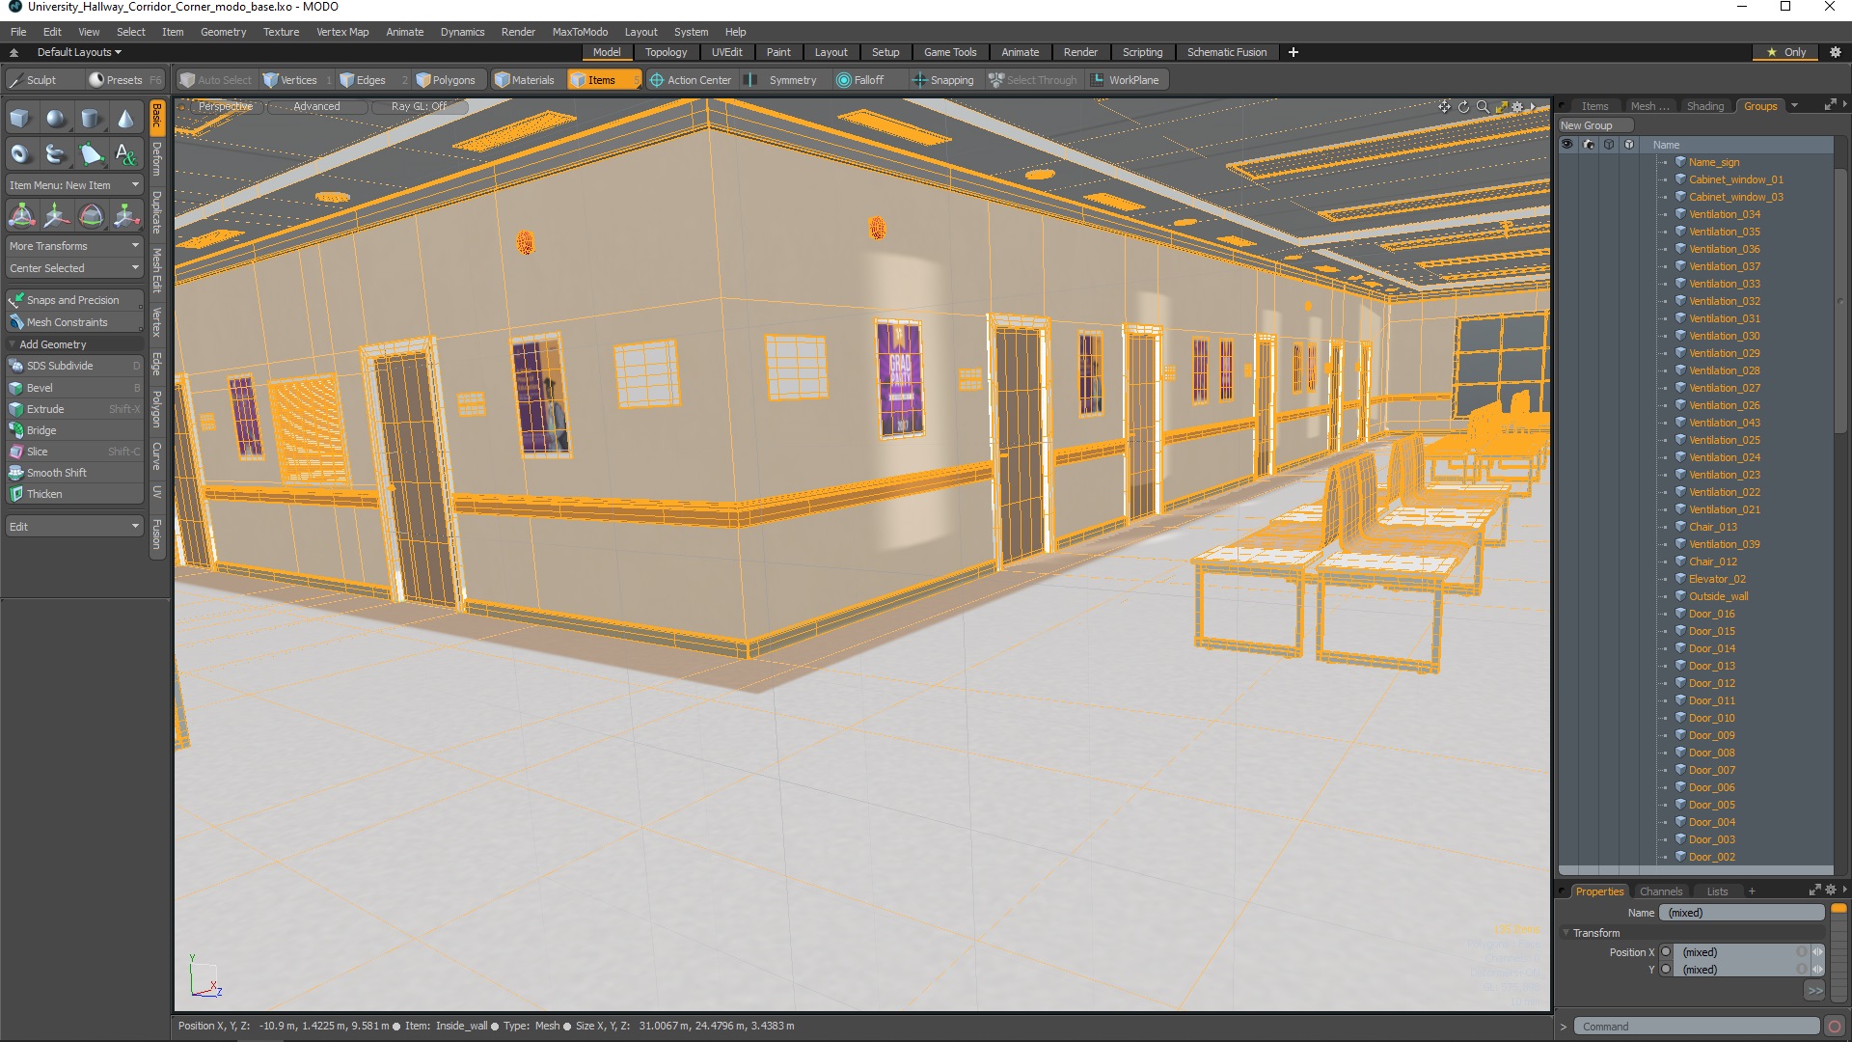The width and height of the screenshot is (1852, 1042).
Task: Switch to the Render tab
Action: [1077, 52]
